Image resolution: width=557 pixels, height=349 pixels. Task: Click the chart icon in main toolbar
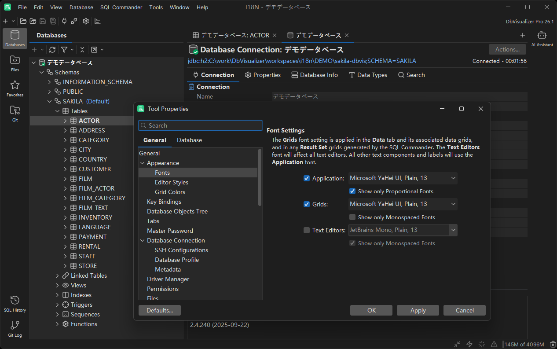[98, 21]
